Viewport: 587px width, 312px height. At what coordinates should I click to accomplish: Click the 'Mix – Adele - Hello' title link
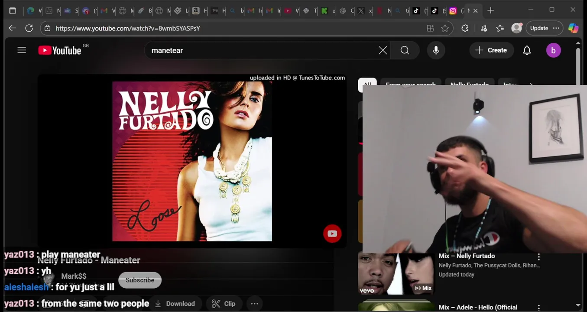coord(478,308)
